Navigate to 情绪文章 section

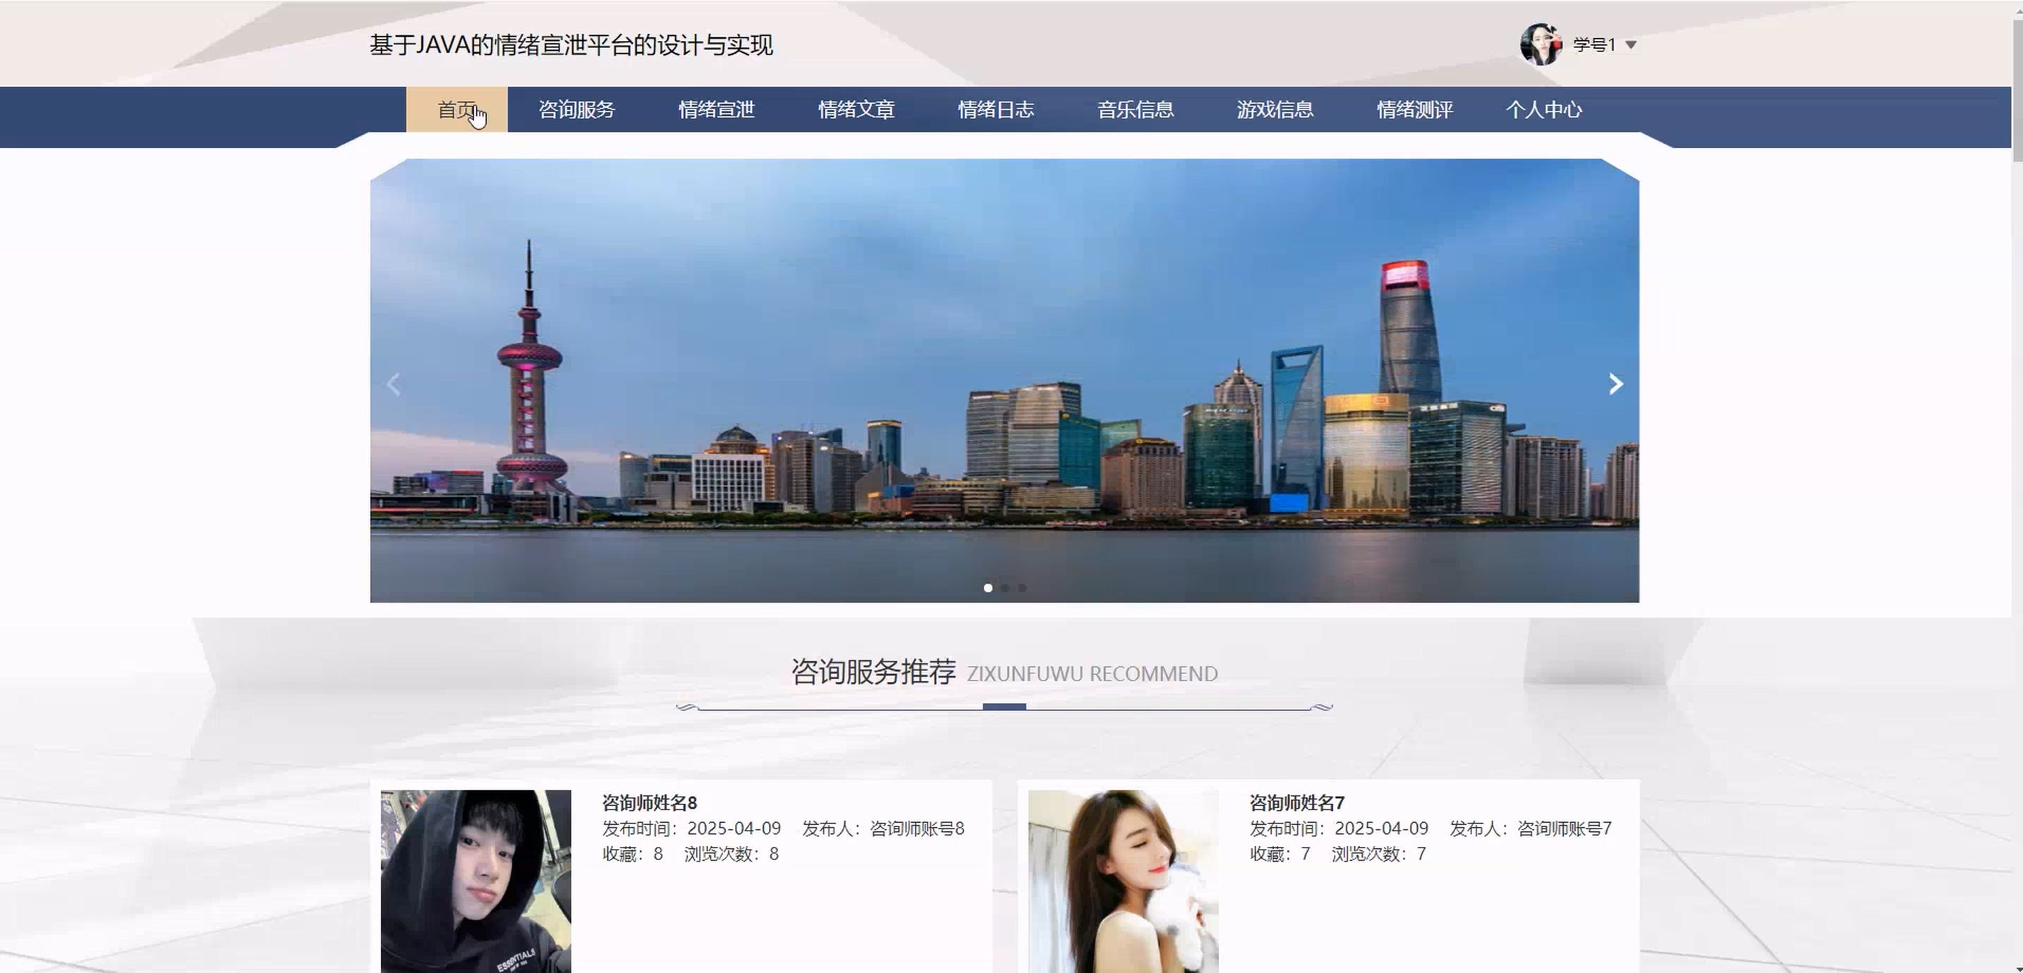click(856, 110)
